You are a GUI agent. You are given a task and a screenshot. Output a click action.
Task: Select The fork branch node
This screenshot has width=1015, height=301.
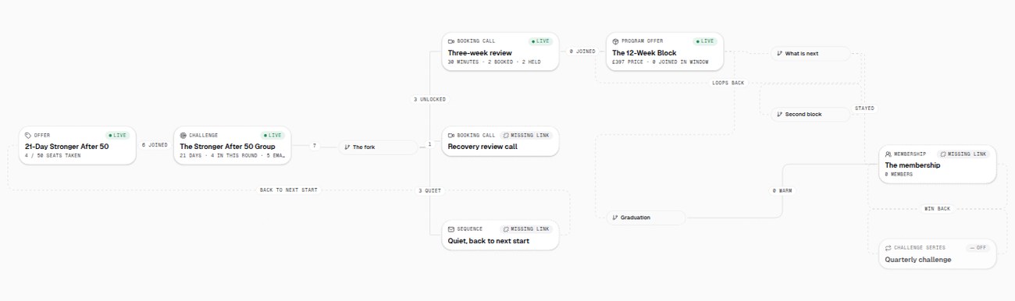point(378,147)
